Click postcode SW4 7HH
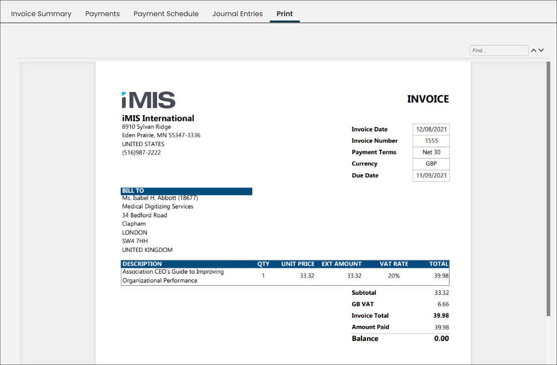 point(135,241)
